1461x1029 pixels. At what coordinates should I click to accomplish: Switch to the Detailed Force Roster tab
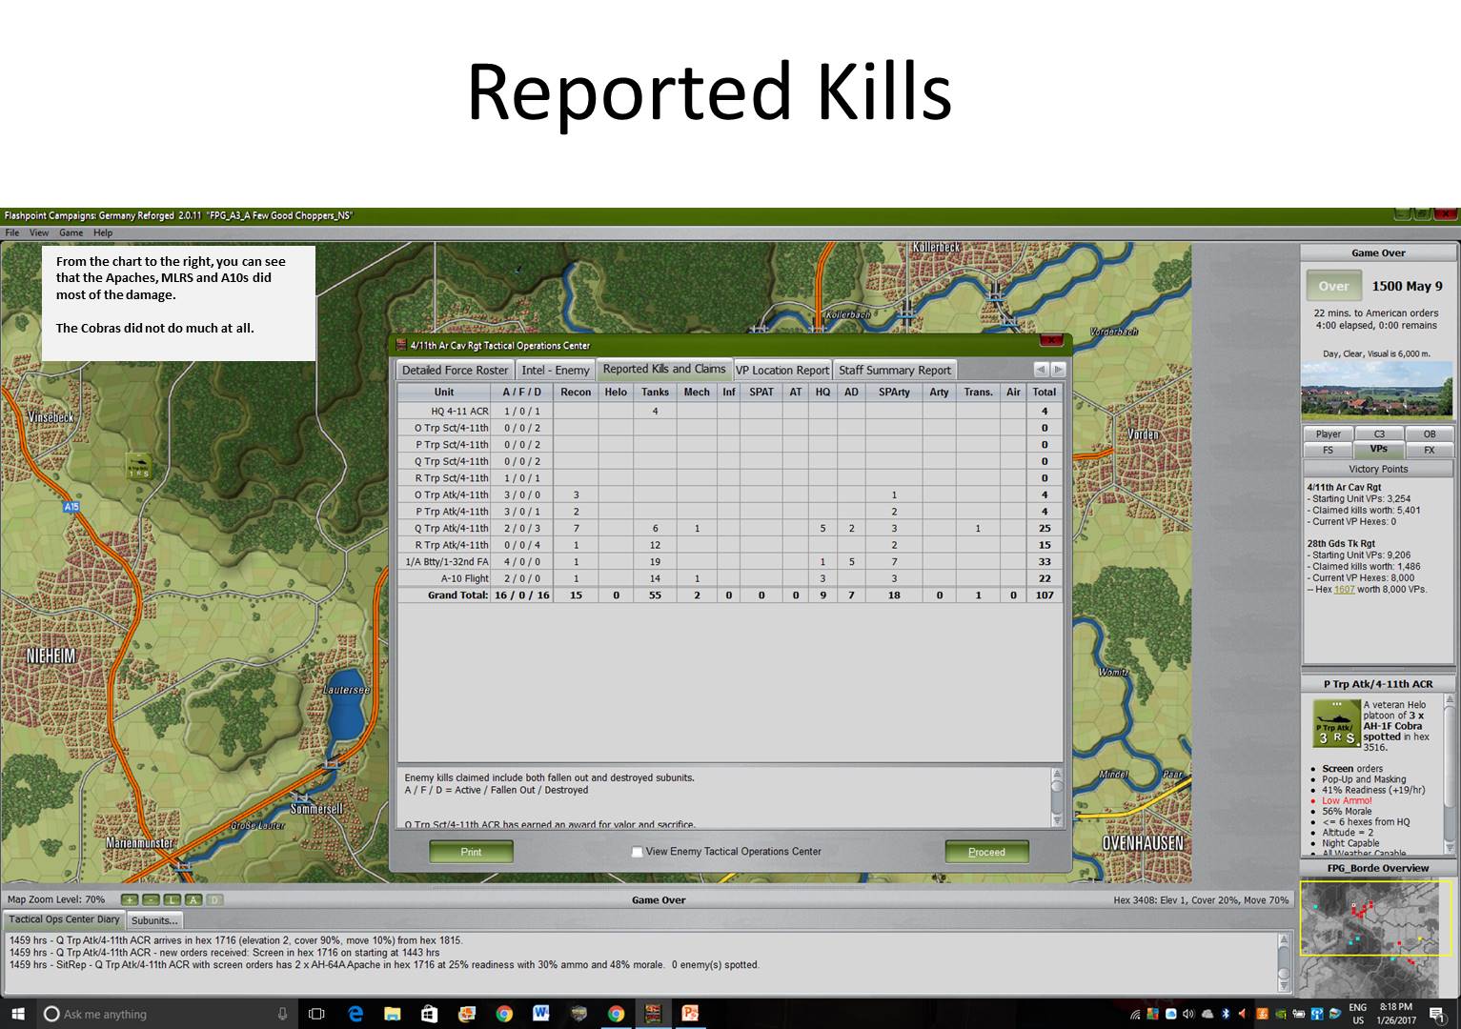pyautogui.click(x=455, y=370)
